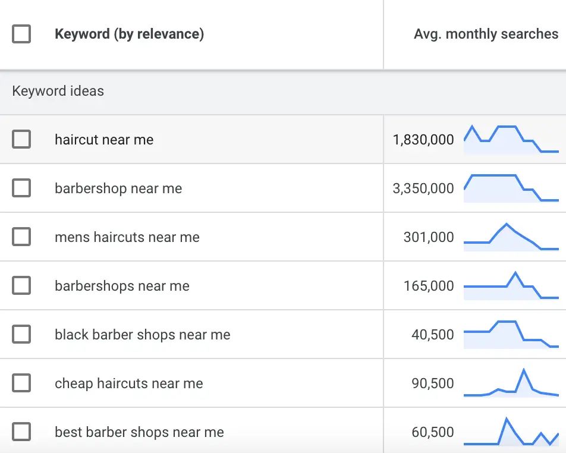Tick the 'haircut near me' checkbox
Viewport: 566px width, 453px height.
click(21, 139)
